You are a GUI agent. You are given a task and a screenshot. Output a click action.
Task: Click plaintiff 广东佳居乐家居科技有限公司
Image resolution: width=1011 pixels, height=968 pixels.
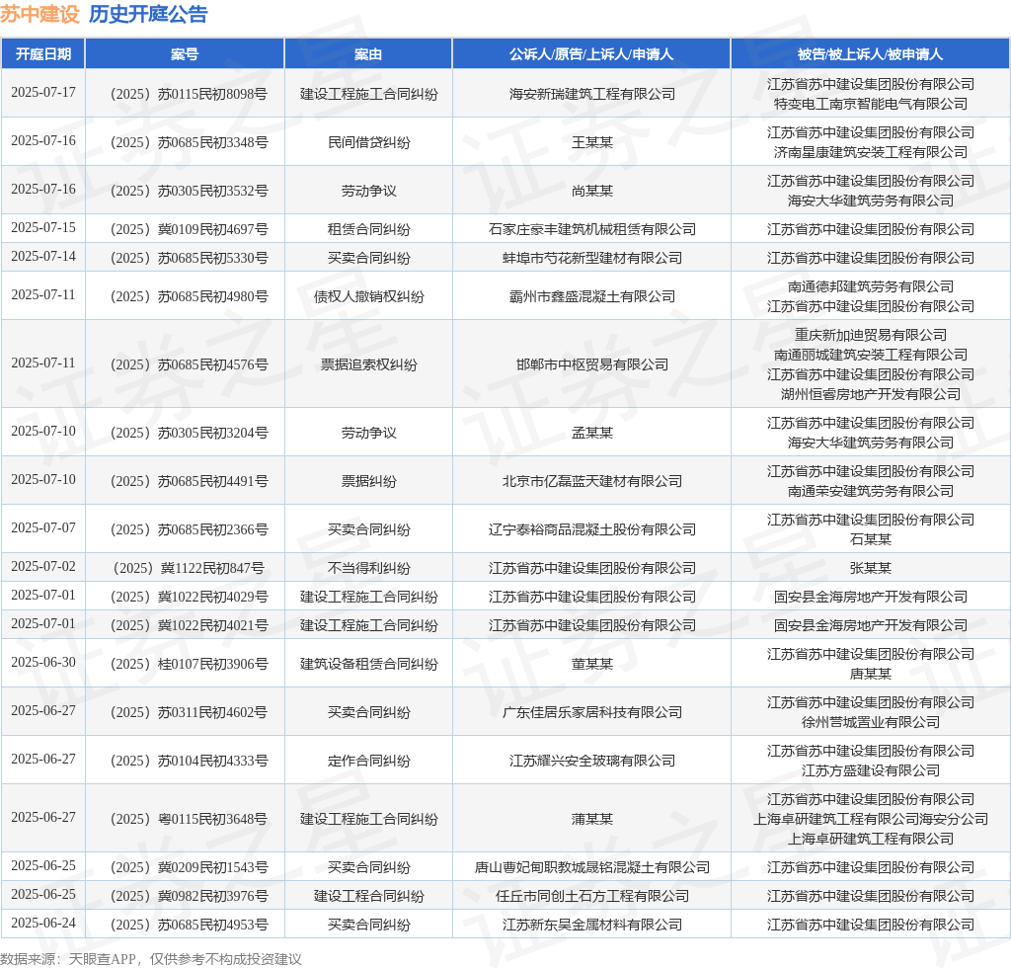[x=592, y=712]
